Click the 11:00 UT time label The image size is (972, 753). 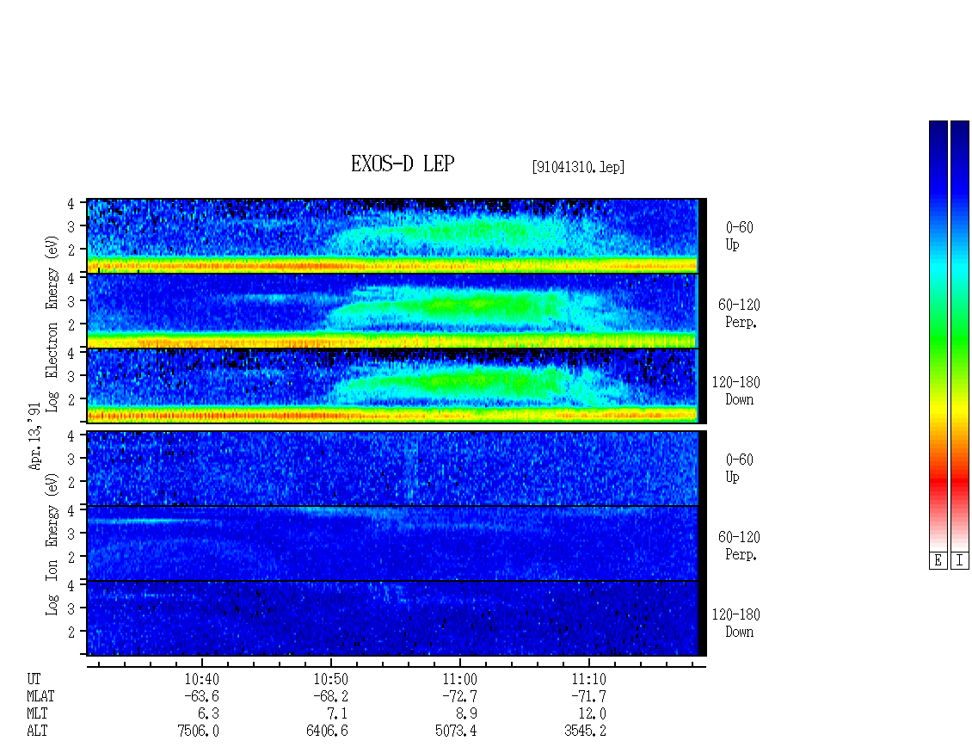459,679
